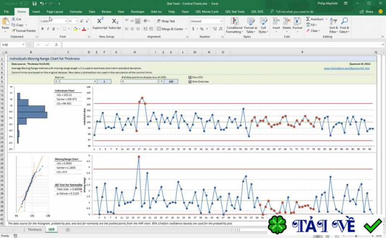
Task: Click the Share button
Action: coord(367,12)
